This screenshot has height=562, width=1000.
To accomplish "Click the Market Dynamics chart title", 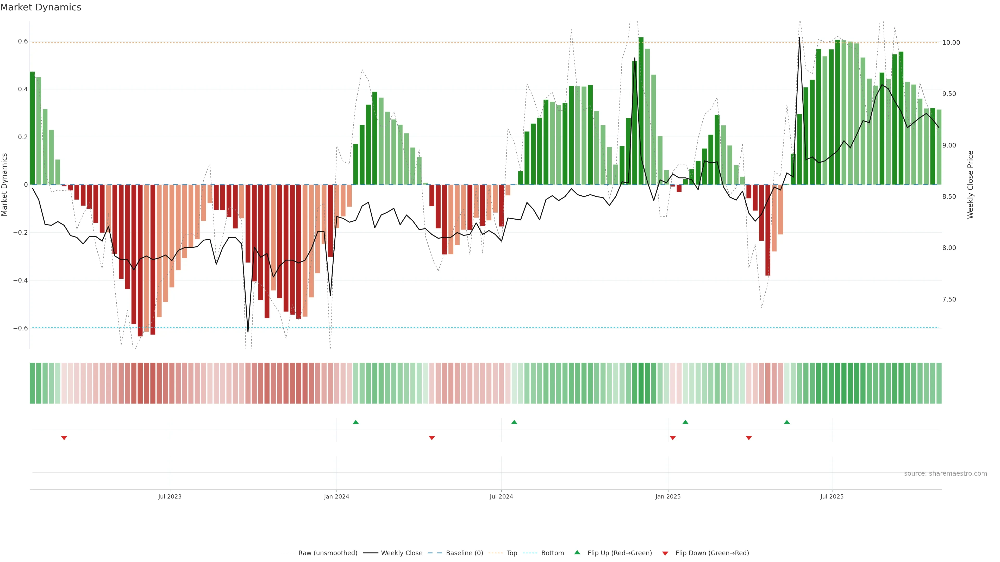I will [x=41, y=7].
